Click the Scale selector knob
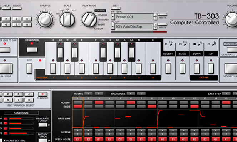This screenshot has width=237, height=142. click(x=67, y=20)
